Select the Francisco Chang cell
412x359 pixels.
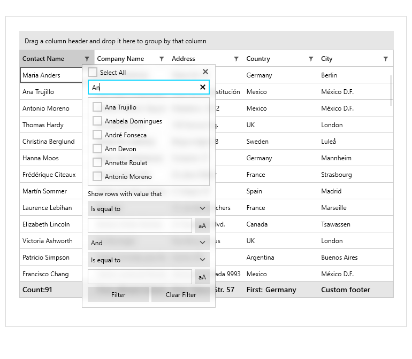(51, 274)
